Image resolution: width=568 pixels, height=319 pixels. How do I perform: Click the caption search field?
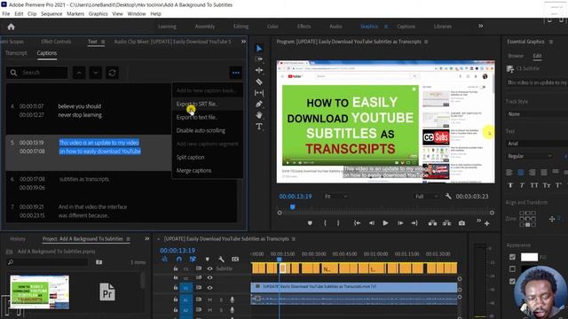pos(37,73)
